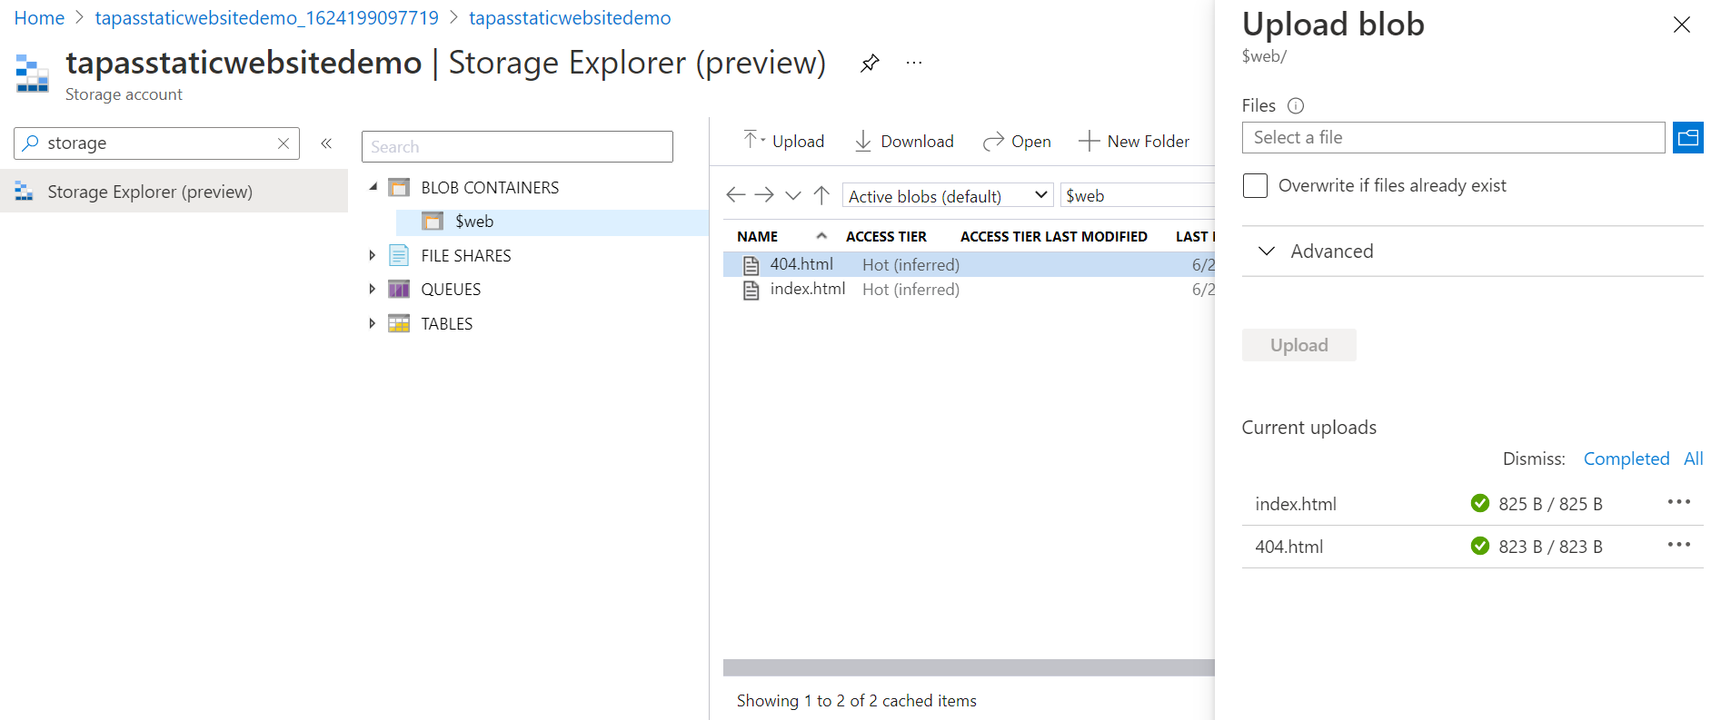
Task: Collapse the Blob Containers tree node
Action: (373, 187)
